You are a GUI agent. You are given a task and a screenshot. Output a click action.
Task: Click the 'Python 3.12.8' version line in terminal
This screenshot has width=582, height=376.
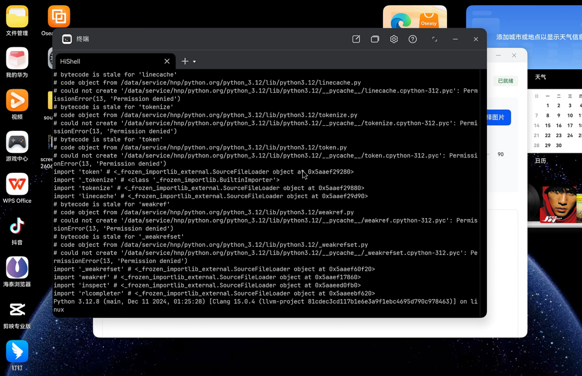tap(265, 306)
